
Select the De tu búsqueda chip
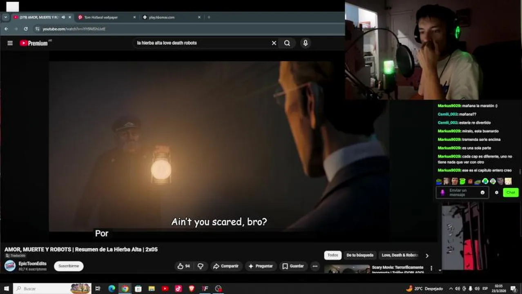pos(360,255)
